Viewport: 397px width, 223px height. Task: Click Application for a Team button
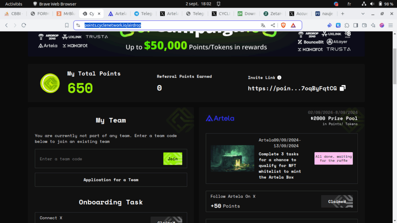[x=111, y=180]
